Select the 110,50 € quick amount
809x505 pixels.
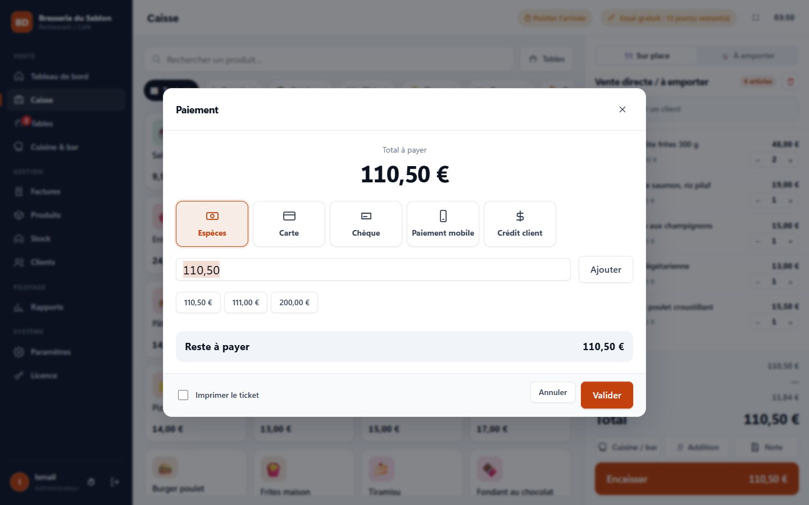pos(198,302)
